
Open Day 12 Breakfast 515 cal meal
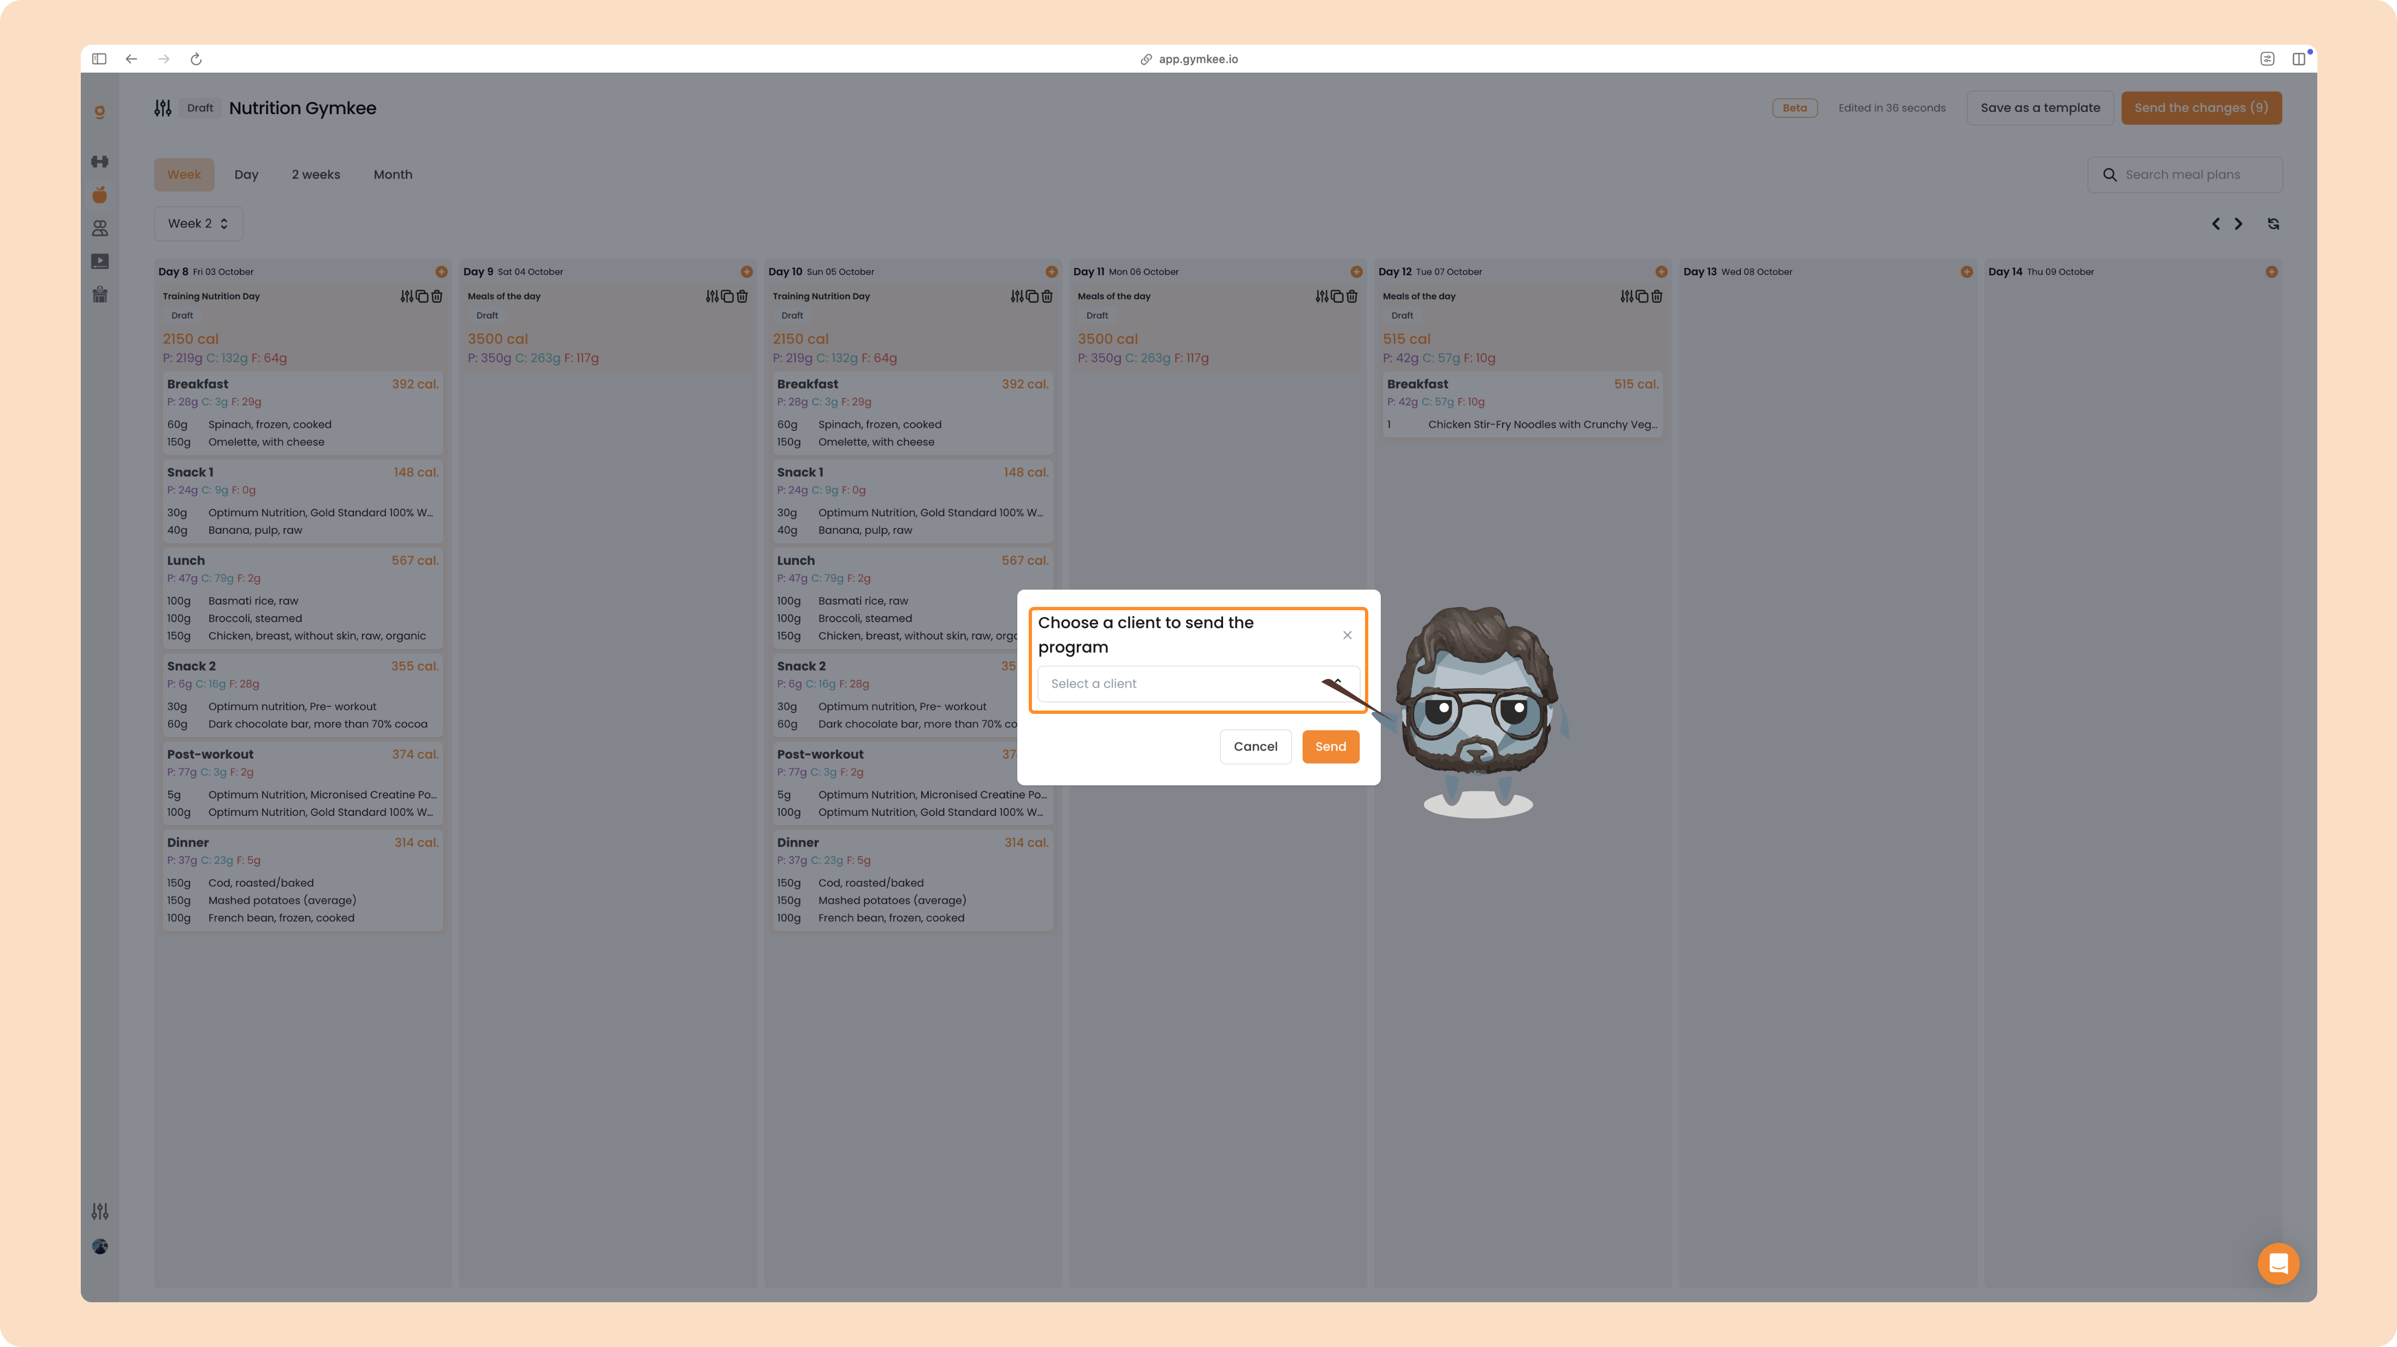[1522, 404]
